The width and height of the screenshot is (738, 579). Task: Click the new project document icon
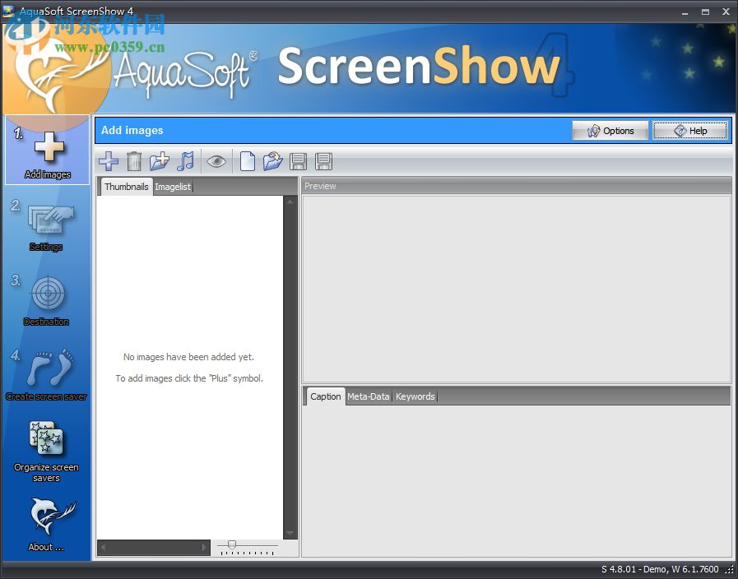(x=248, y=161)
